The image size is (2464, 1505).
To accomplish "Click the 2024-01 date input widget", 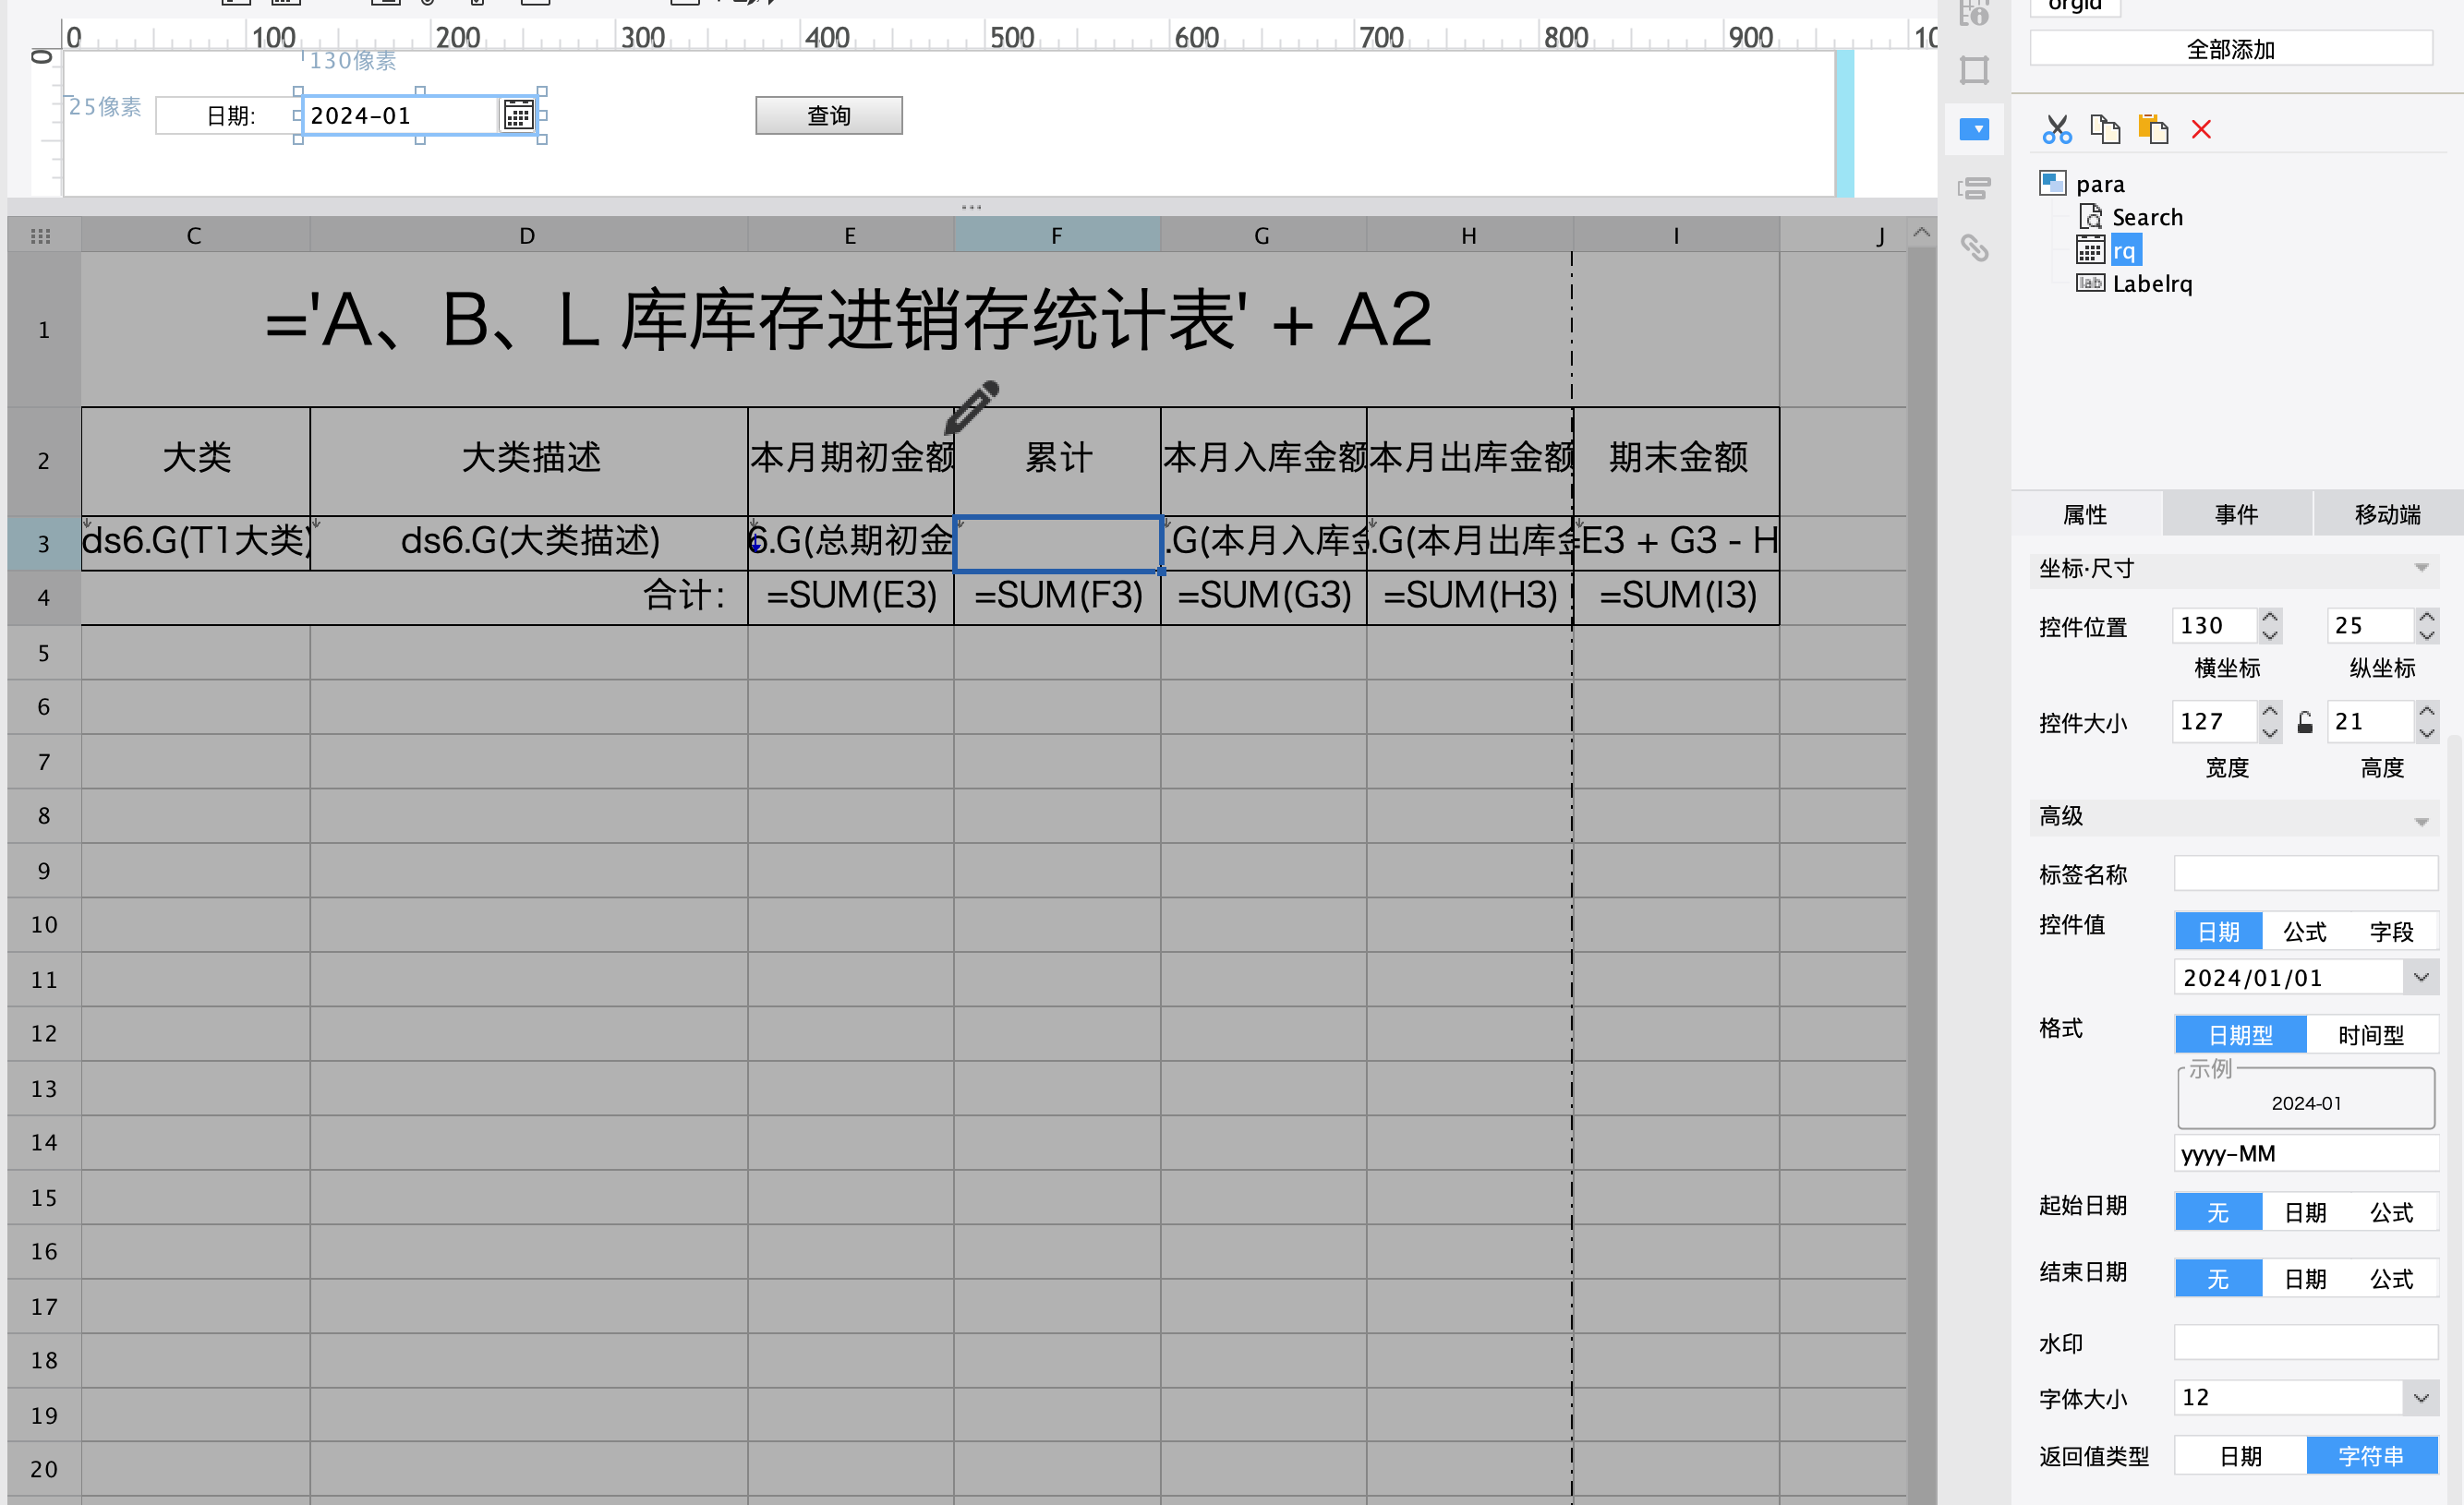I will tap(400, 115).
